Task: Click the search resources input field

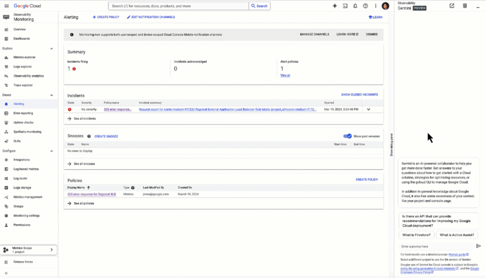Action: [x=178, y=6]
